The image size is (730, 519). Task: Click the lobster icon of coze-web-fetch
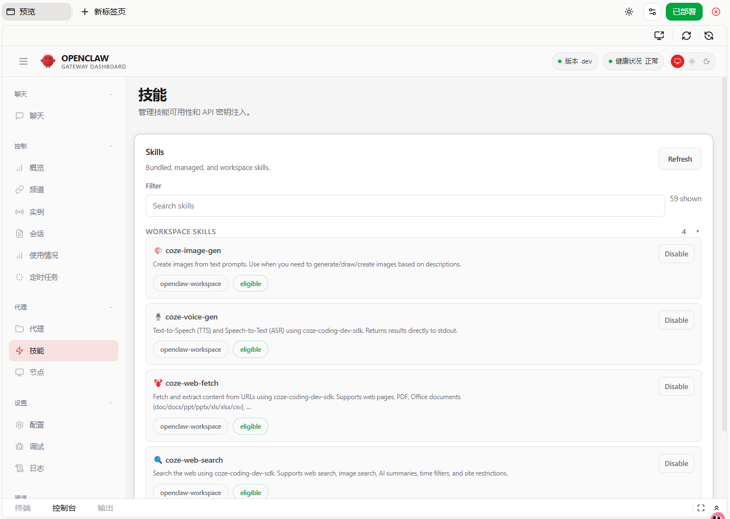[x=158, y=383]
